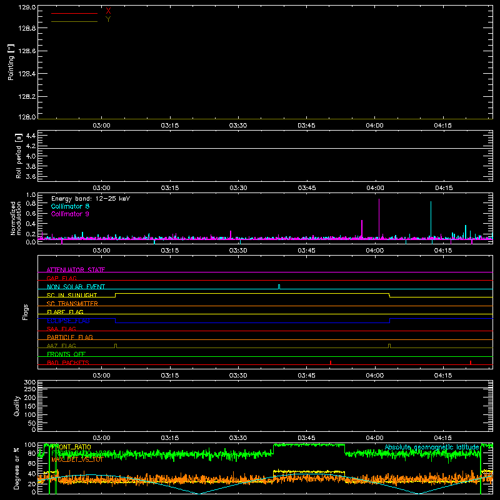This screenshot has width=500, height=500.
Task: Click the tallest magenta modulation spike near 04:01
Action: 379,218
